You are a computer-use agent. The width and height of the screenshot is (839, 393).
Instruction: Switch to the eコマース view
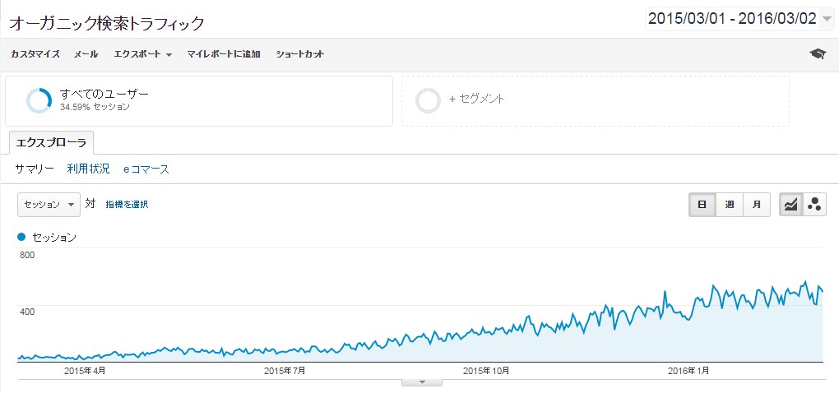tap(146, 169)
